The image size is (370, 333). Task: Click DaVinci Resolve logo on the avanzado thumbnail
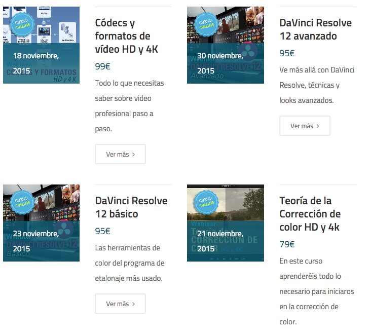[x=248, y=51]
